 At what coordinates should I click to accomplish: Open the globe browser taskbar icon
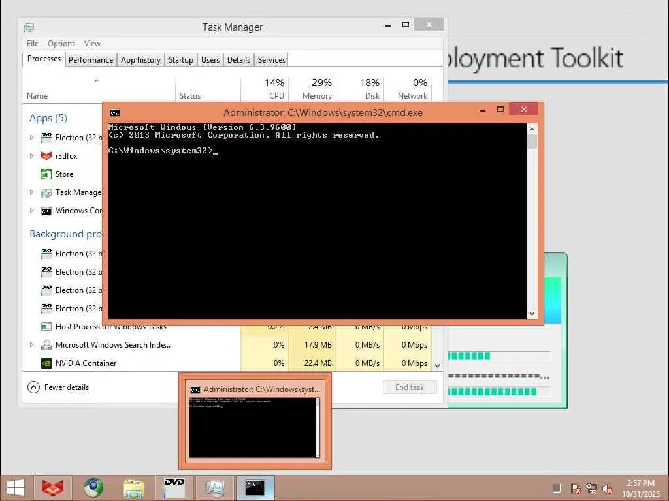click(x=93, y=488)
